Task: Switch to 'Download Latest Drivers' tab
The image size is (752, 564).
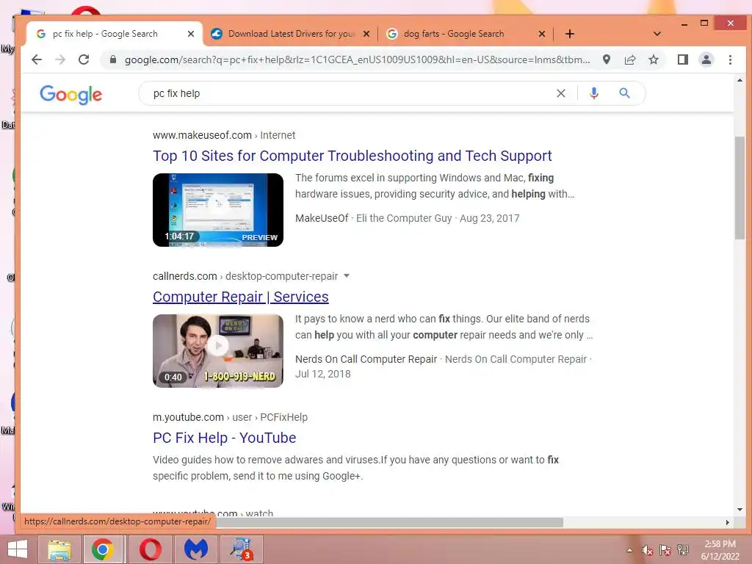Action: [x=291, y=34]
